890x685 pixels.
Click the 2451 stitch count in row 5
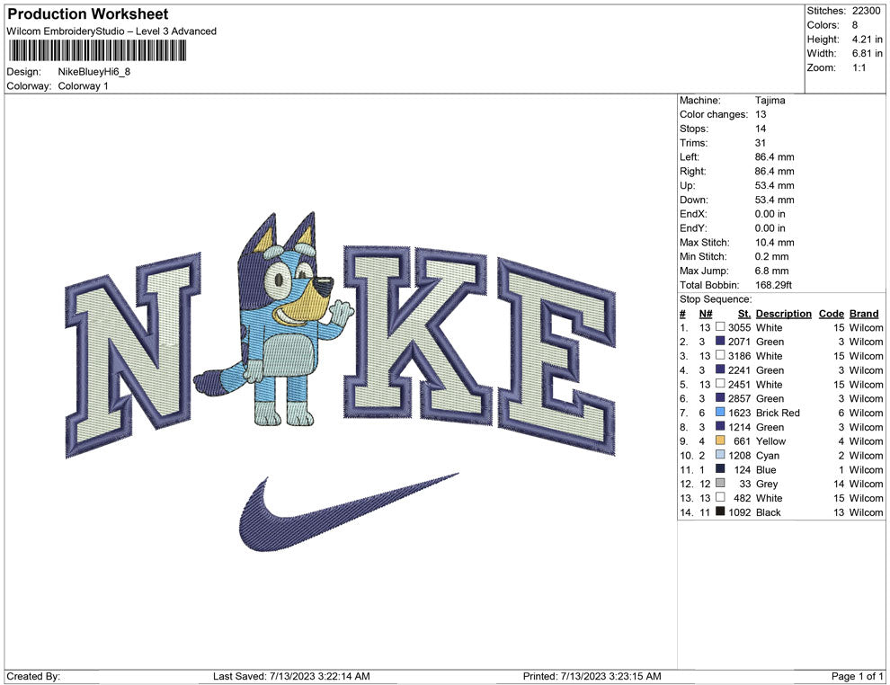[x=739, y=384]
